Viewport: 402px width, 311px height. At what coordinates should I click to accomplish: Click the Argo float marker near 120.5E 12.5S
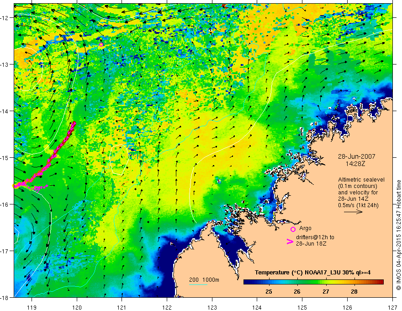pyautogui.click(x=101, y=45)
